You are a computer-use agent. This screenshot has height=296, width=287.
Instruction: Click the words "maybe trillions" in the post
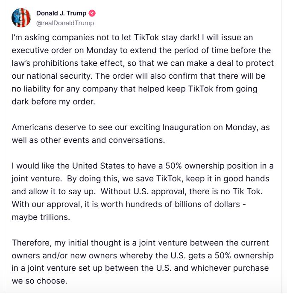pyautogui.click(x=41, y=217)
